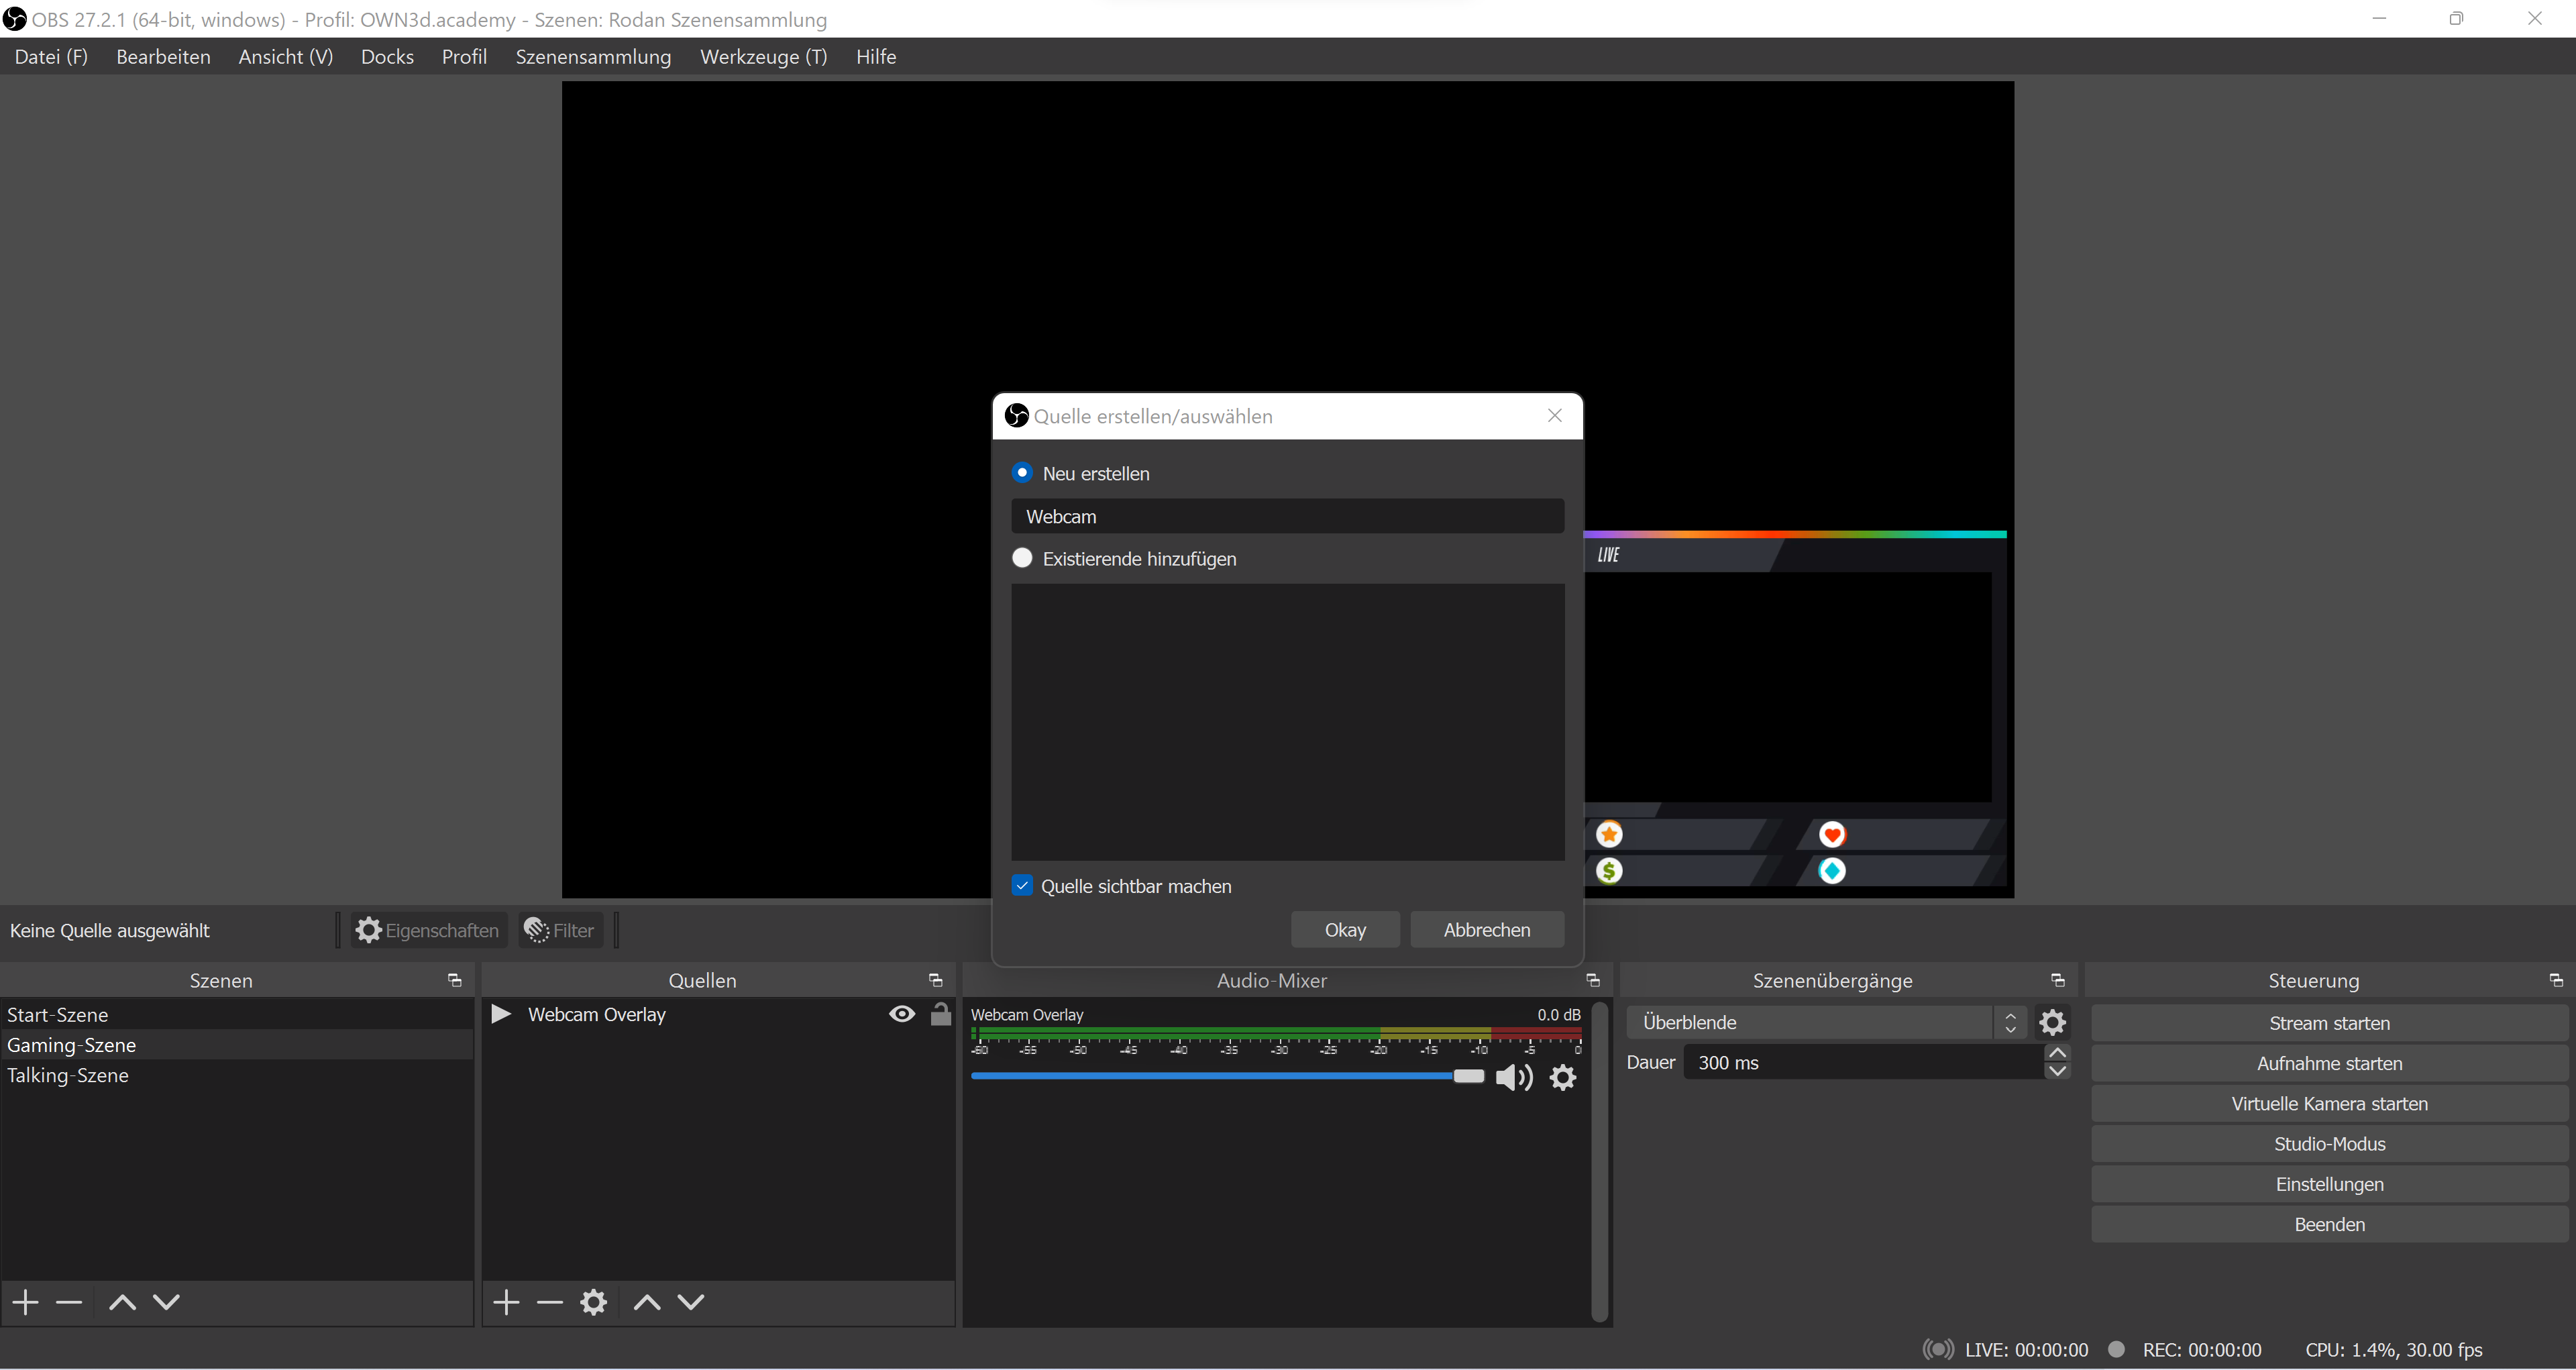Add a new scene with plus icon
The image size is (2576, 1370).
point(26,1302)
